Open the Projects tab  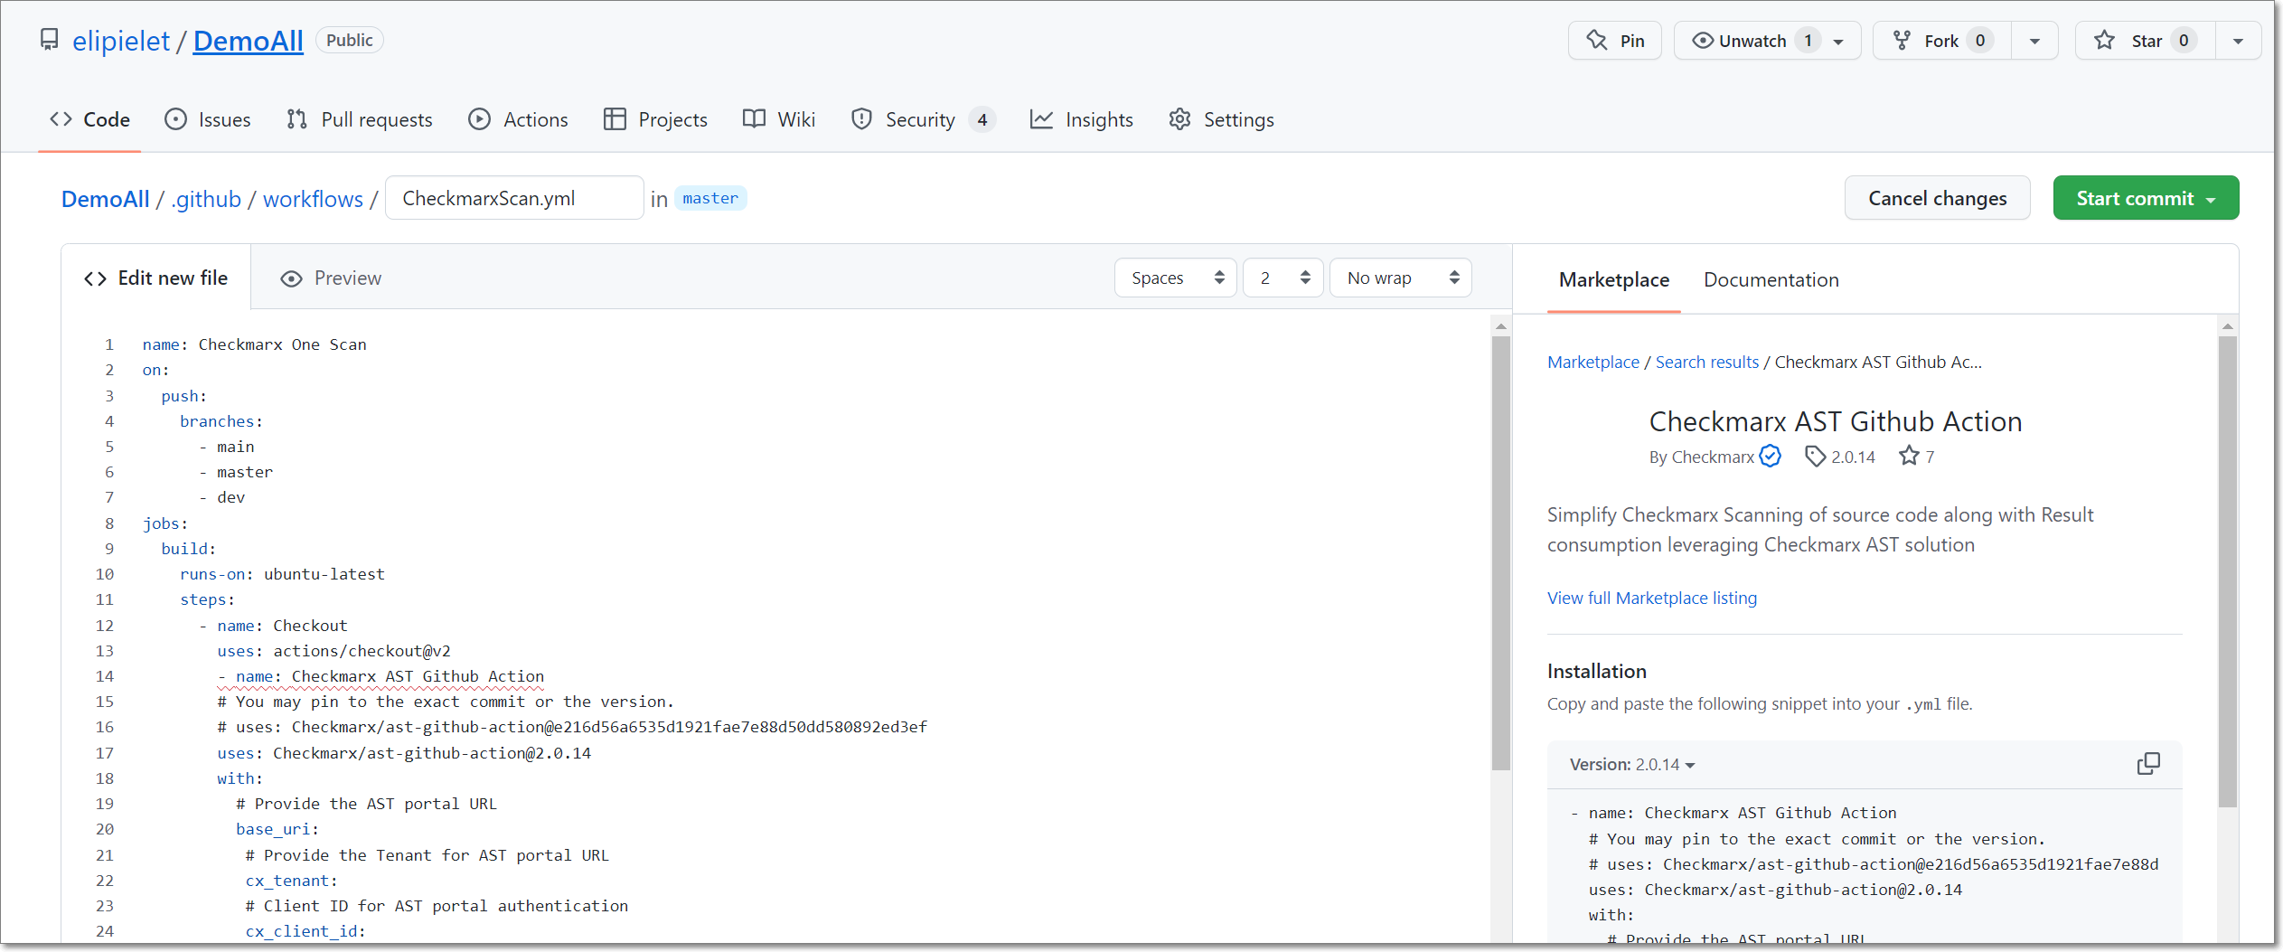[655, 119]
